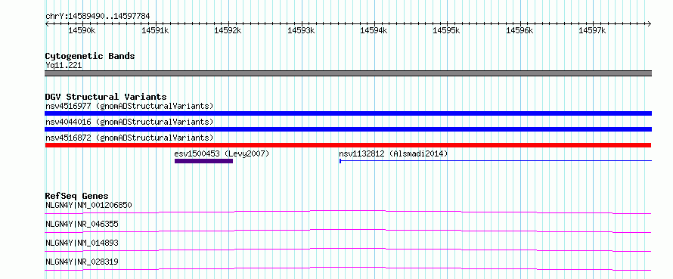Image resolution: width=673 pixels, height=279 pixels.
Task: Click the 14596k ruler tick label
Action: (520, 30)
